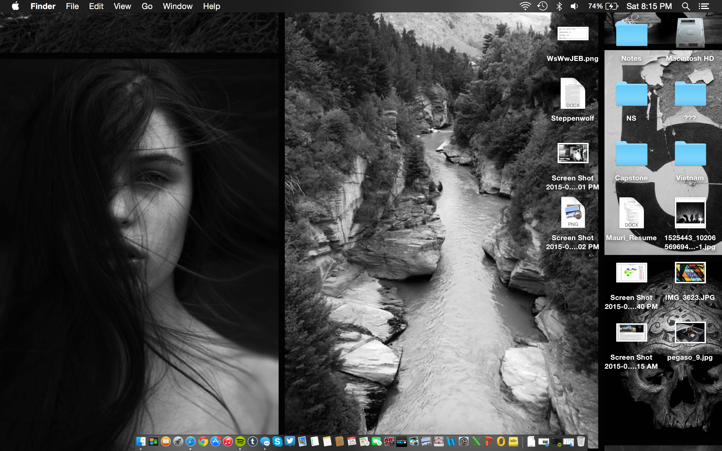The width and height of the screenshot is (722, 451).
Task: Open the Go menu
Action: point(147,6)
